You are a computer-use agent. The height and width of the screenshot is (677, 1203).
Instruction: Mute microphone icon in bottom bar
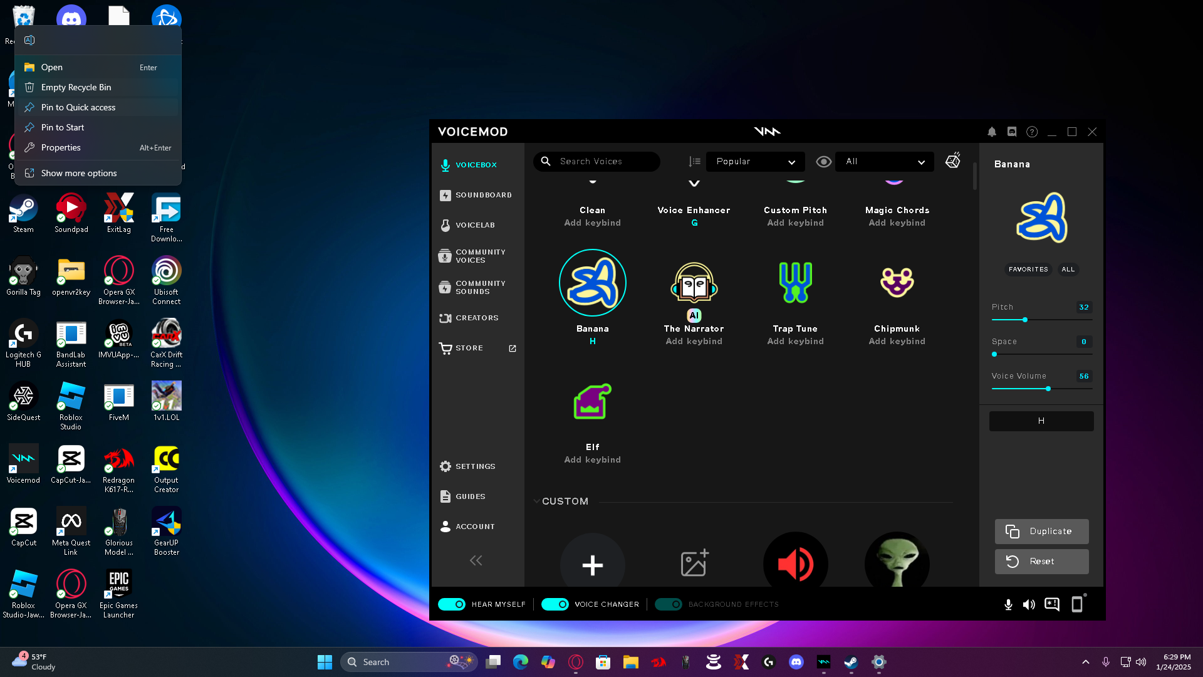(1008, 604)
